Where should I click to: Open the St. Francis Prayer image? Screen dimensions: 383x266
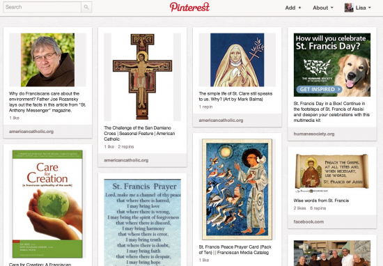(142, 222)
